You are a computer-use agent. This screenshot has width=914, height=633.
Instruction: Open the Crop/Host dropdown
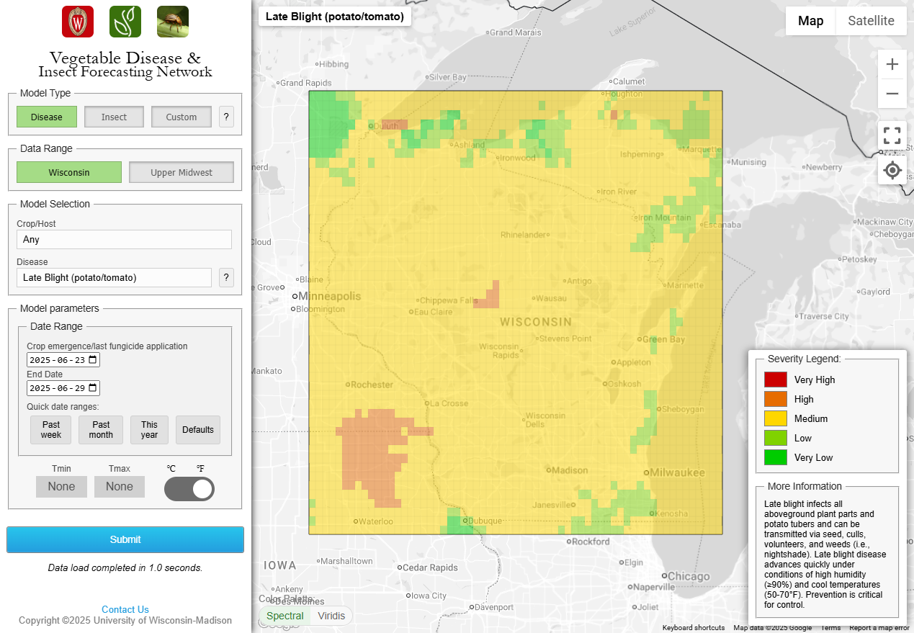pos(124,240)
